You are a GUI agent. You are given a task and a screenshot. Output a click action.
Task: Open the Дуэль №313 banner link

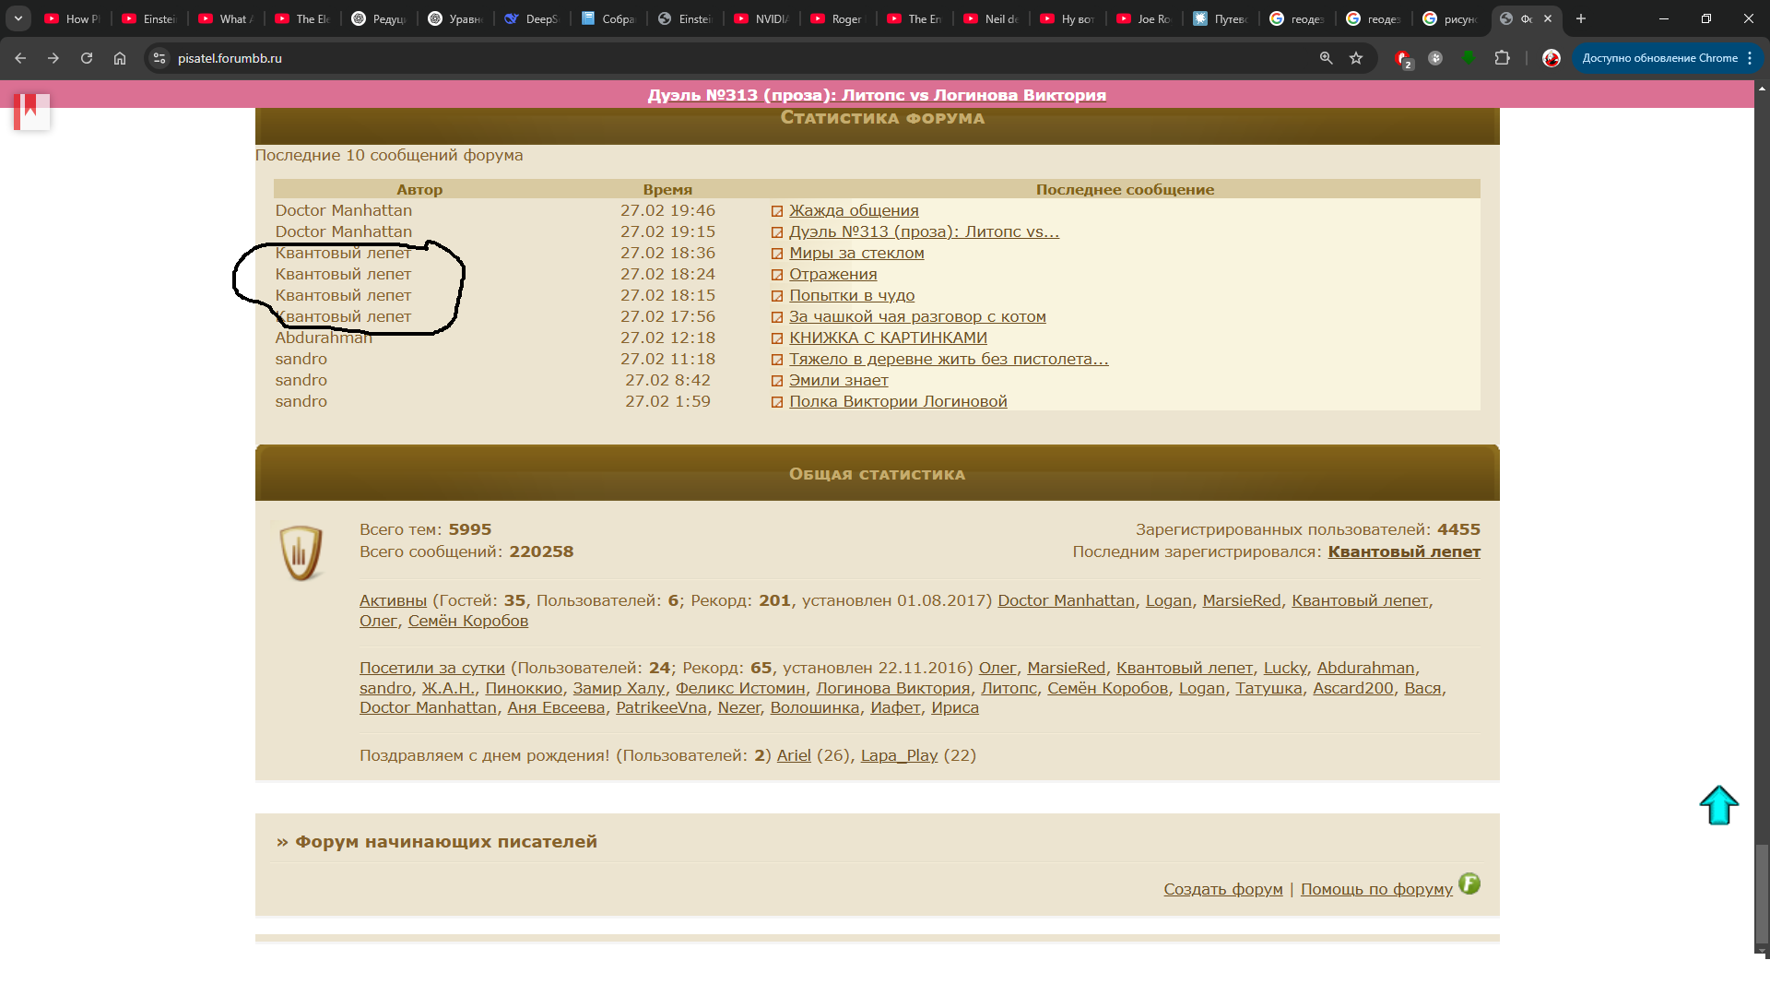tap(877, 95)
